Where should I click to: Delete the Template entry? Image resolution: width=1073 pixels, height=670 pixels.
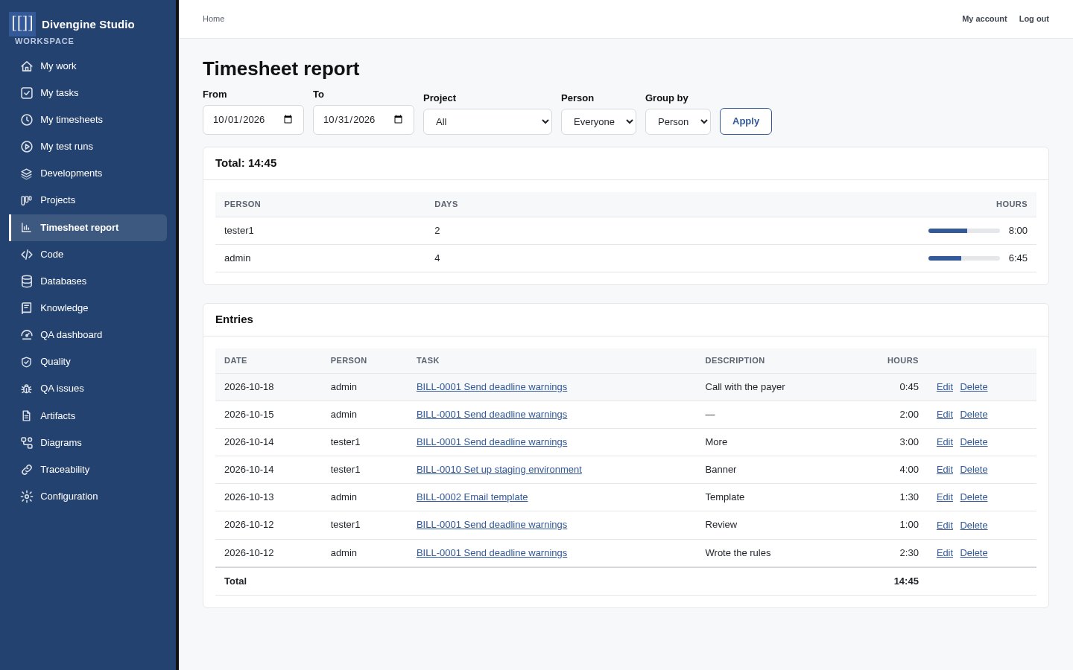pyautogui.click(x=974, y=497)
